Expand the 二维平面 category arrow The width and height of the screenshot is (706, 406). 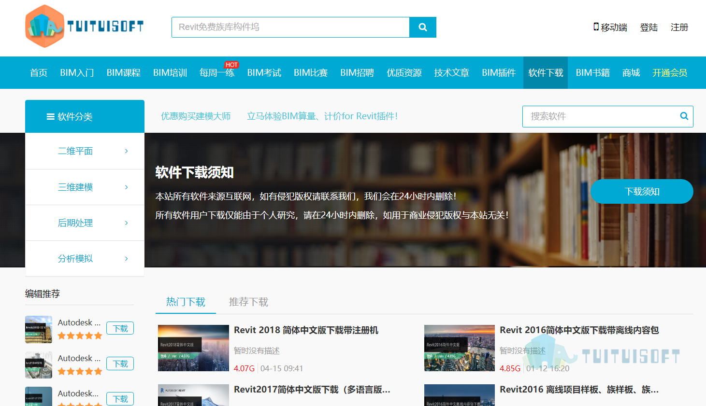[x=127, y=151]
